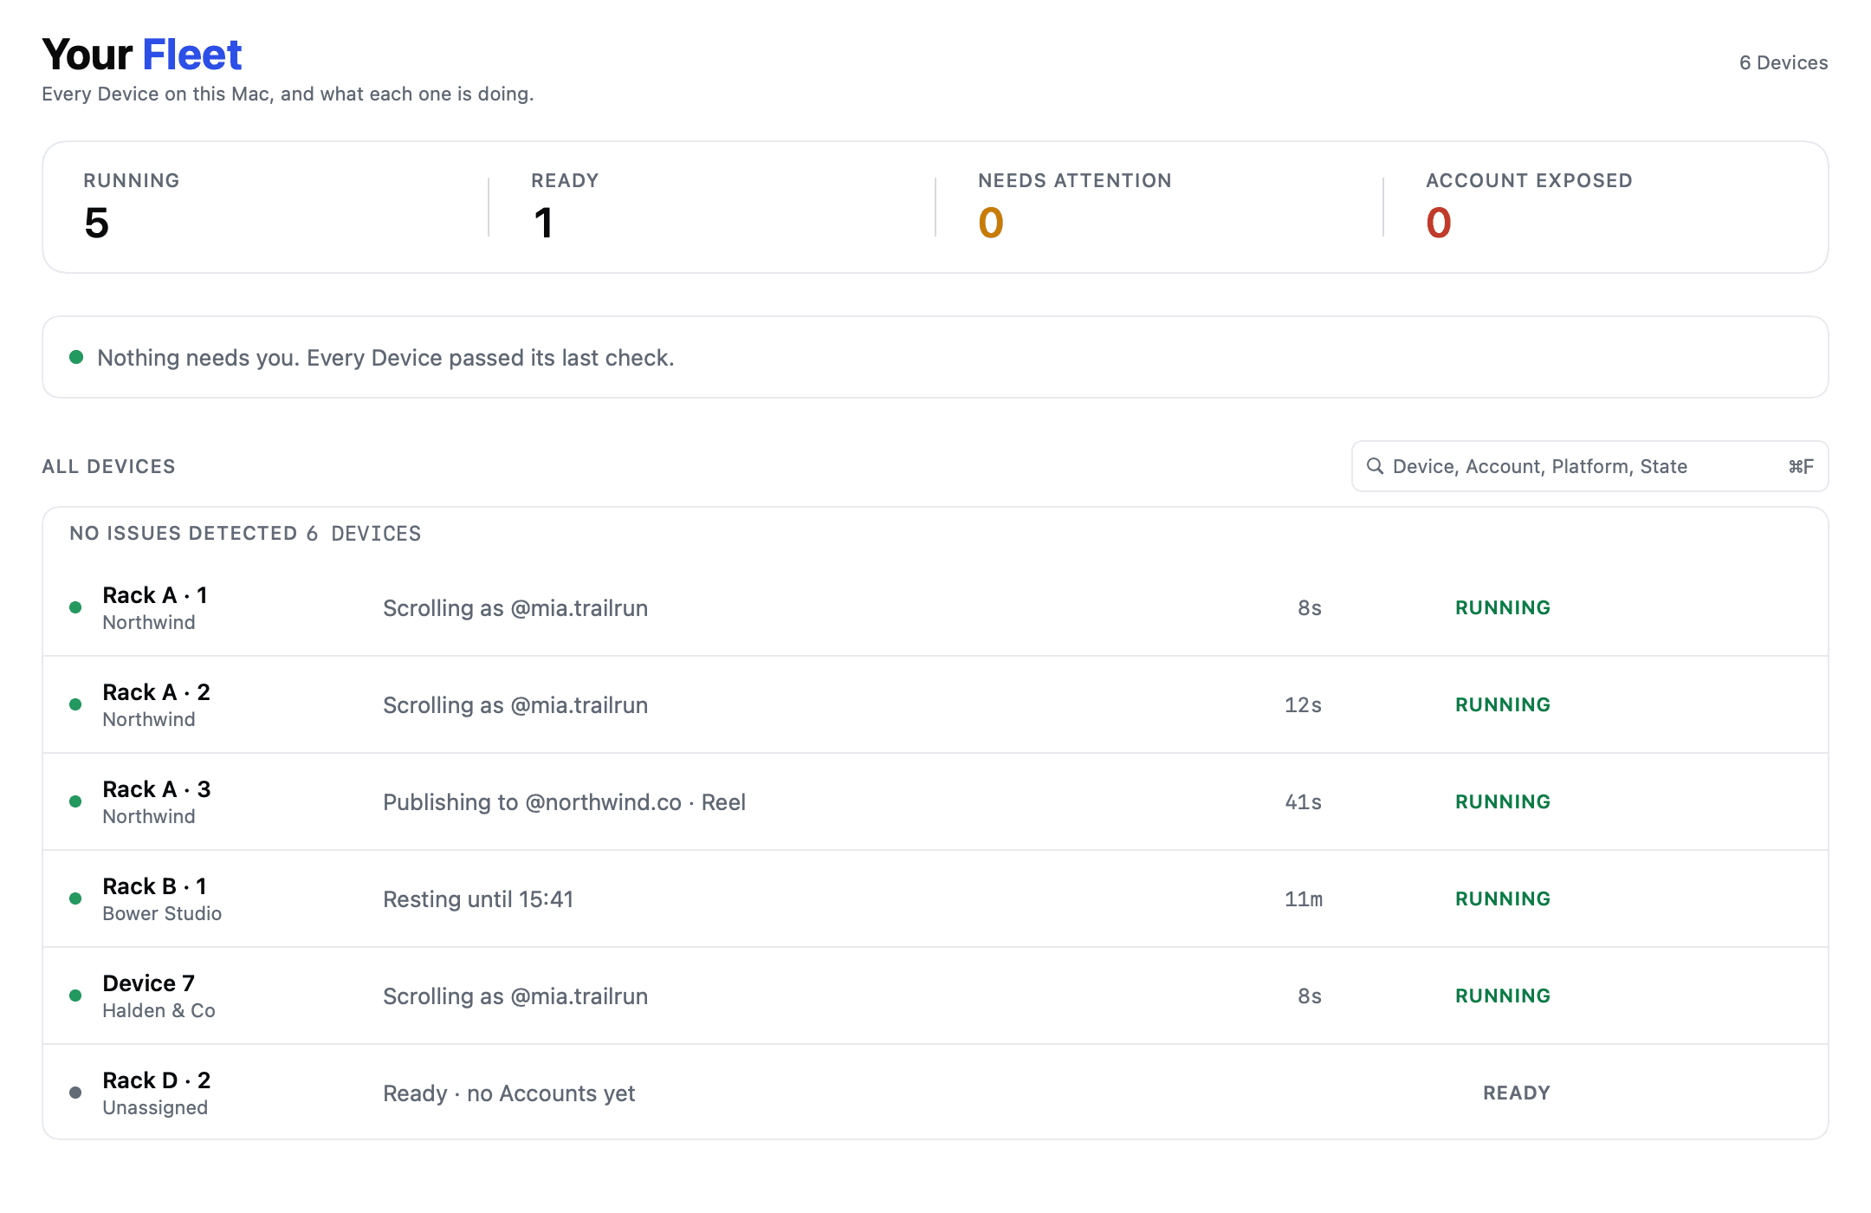
Task: Click the Halden & Co group label
Action: pyautogui.click(x=159, y=1010)
